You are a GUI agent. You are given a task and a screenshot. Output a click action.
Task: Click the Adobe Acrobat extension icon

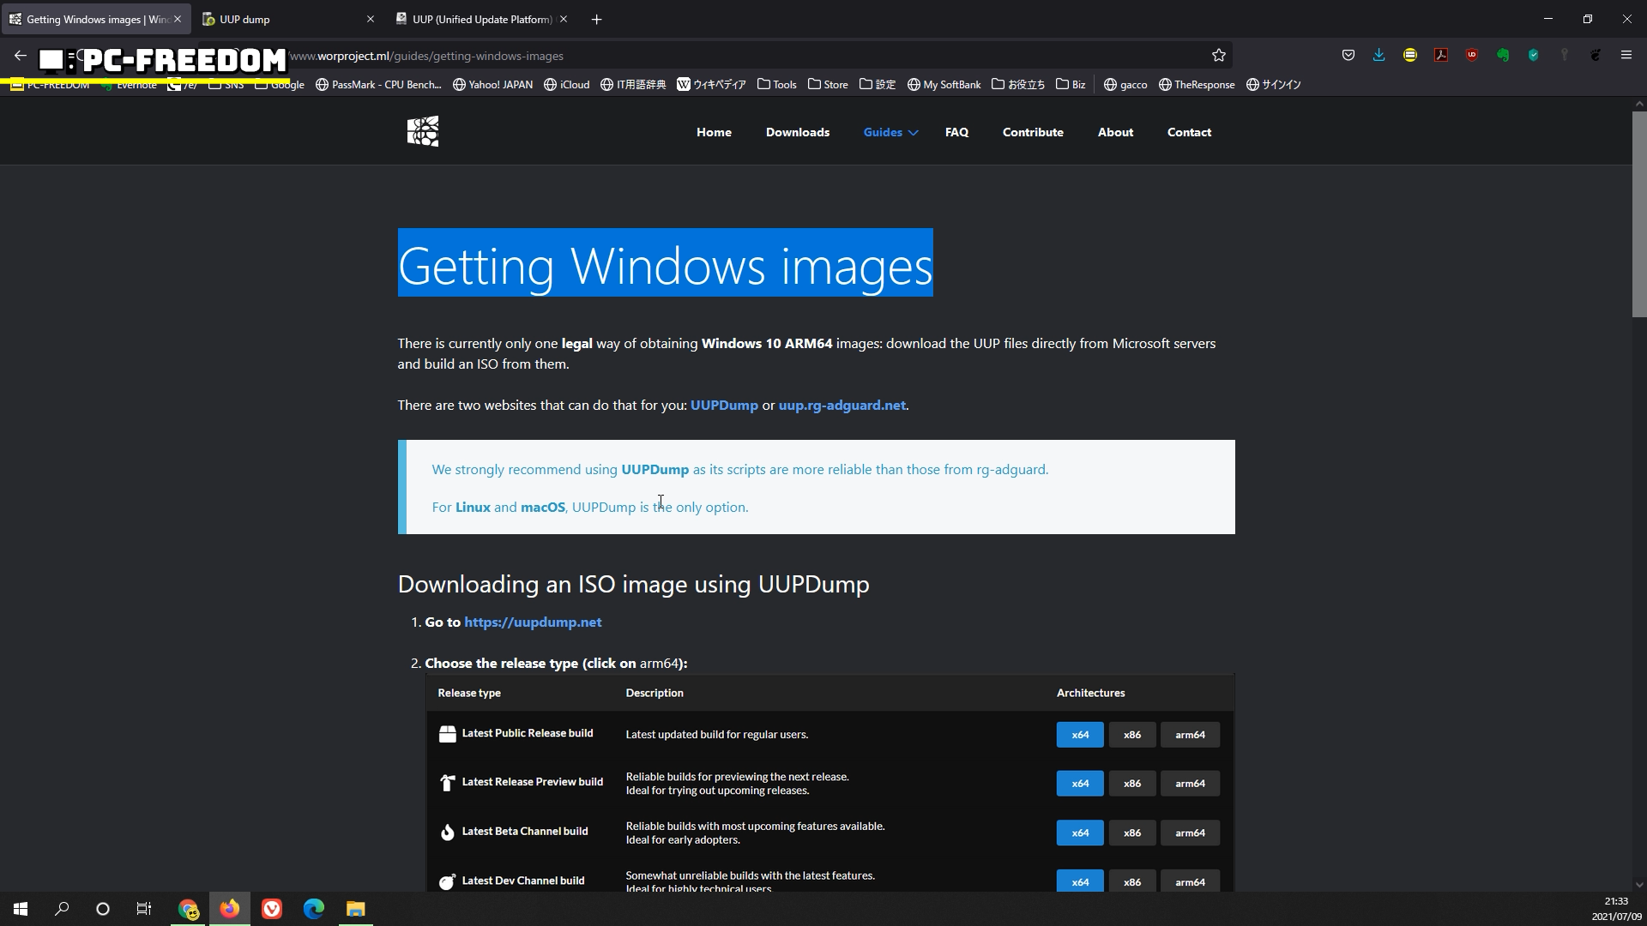coord(1441,56)
